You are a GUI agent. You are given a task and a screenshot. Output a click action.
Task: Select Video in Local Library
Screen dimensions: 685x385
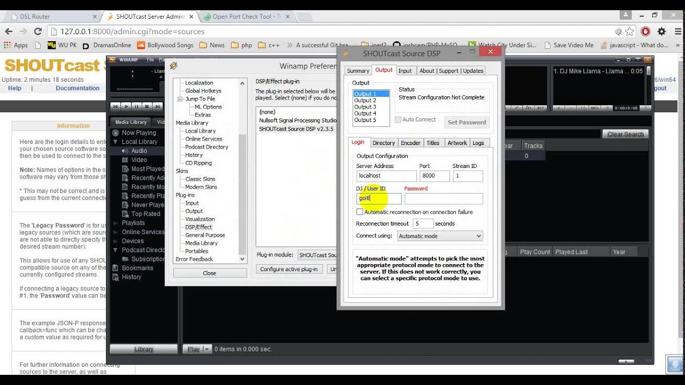[139, 160]
